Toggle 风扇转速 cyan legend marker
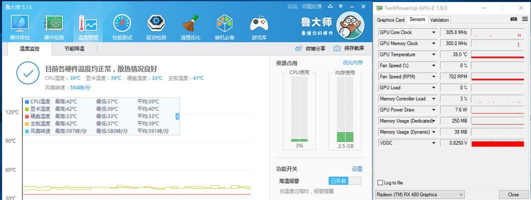Viewport: 531px width, 200px height. pos(27,131)
